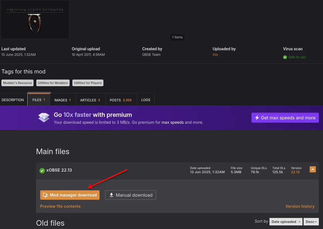The width and height of the screenshot is (323, 229).
Task: Select the Utilities for Modders tag
Action: click(x=53, y=83)
